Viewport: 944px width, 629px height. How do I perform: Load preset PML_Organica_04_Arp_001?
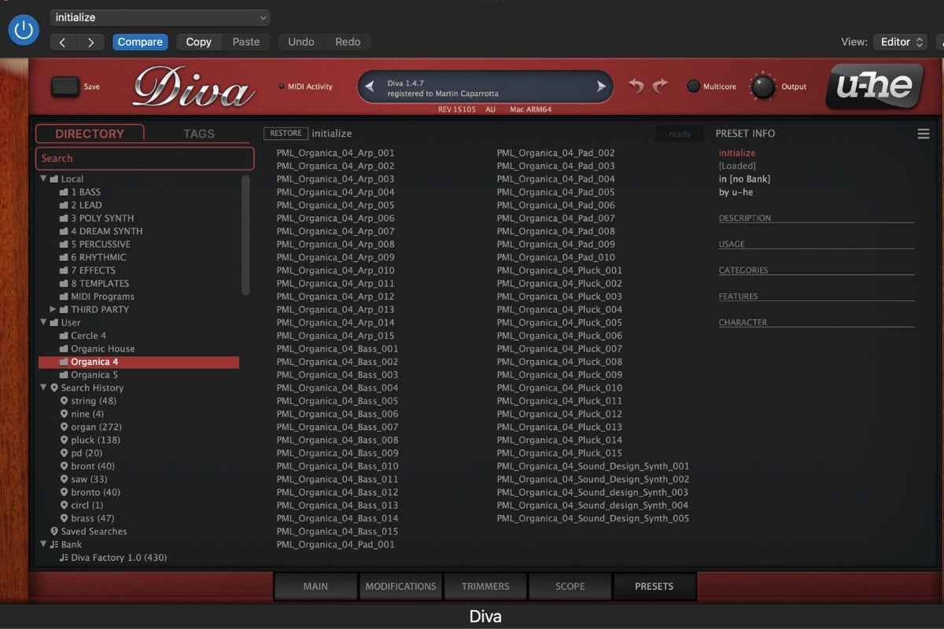coord(335,153)
